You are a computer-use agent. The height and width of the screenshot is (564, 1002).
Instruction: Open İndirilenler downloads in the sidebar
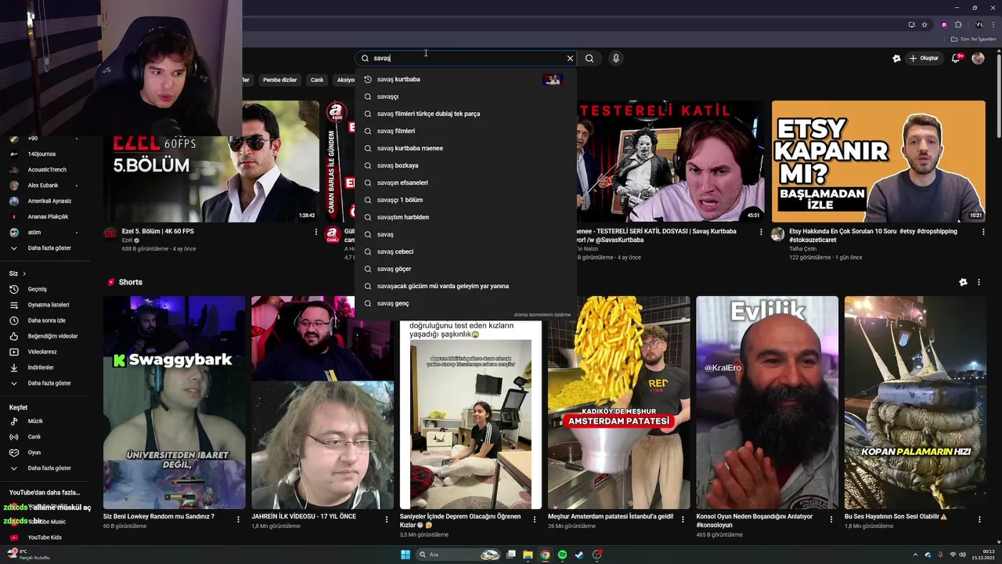(x=41, y=367)
